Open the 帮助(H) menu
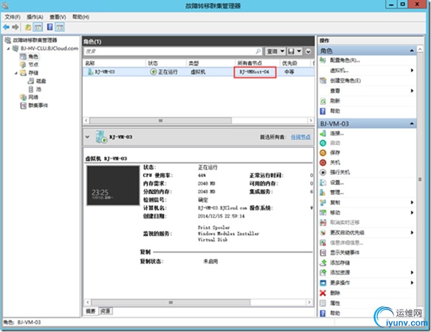This screenshot has width=431, height=332. click(81, 17)
